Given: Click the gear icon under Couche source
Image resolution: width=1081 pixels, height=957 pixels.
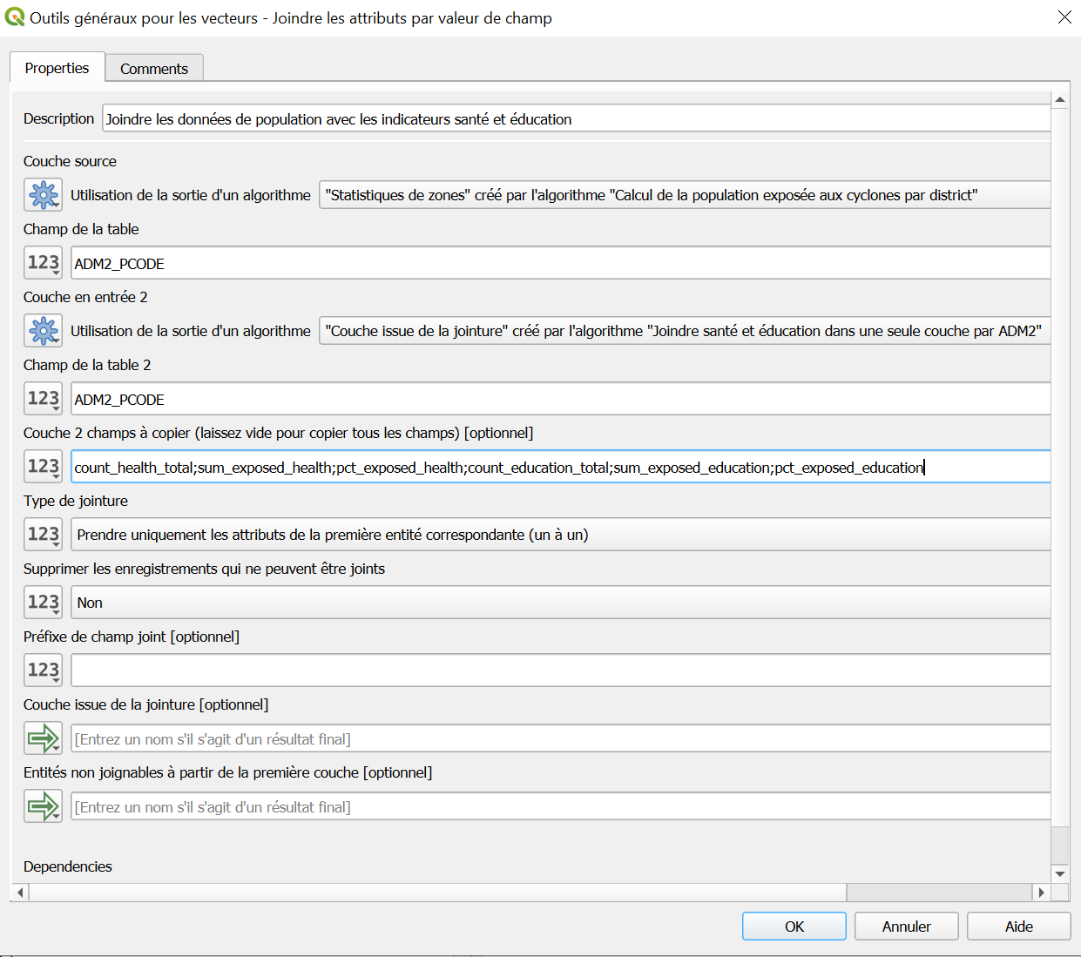Looking at the screenshot, I should (x=43, y=195).
